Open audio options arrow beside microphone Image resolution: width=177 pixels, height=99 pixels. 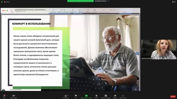pos(7,96)
